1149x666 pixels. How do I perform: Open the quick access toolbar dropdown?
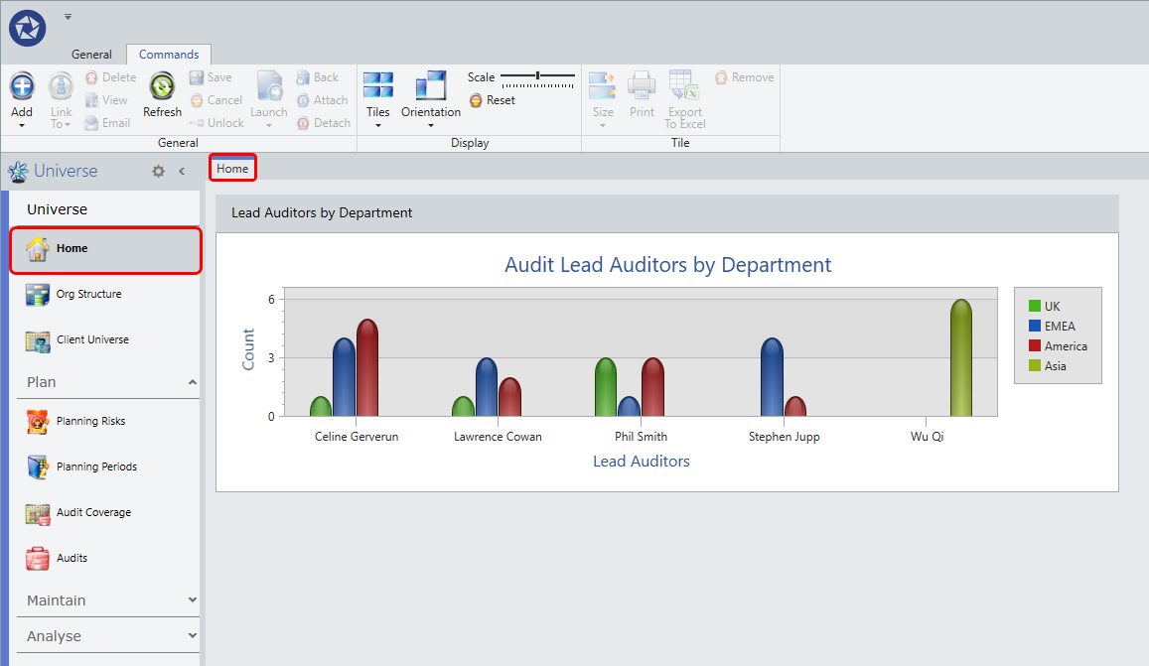point(68,17)
